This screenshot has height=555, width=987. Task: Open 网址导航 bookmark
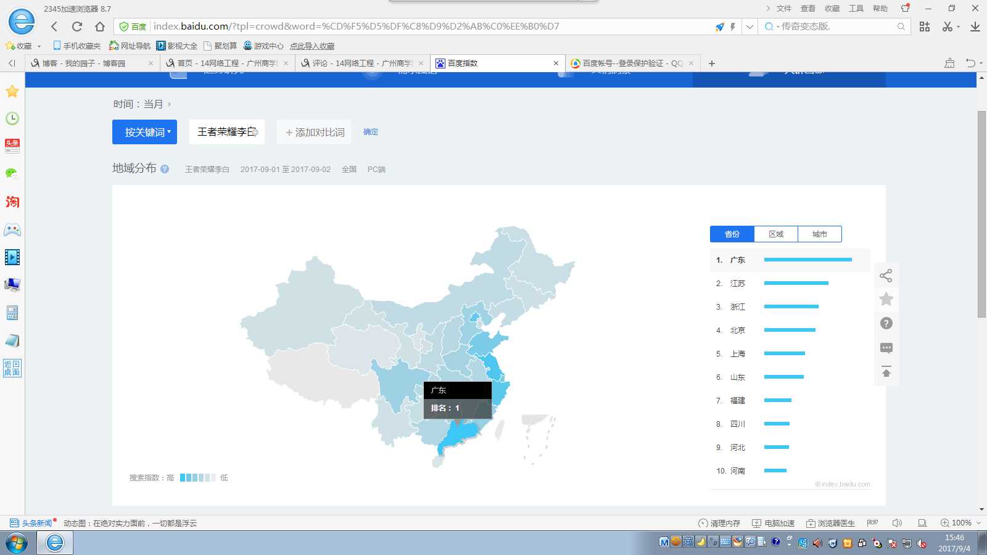click(x=130, y=46)
